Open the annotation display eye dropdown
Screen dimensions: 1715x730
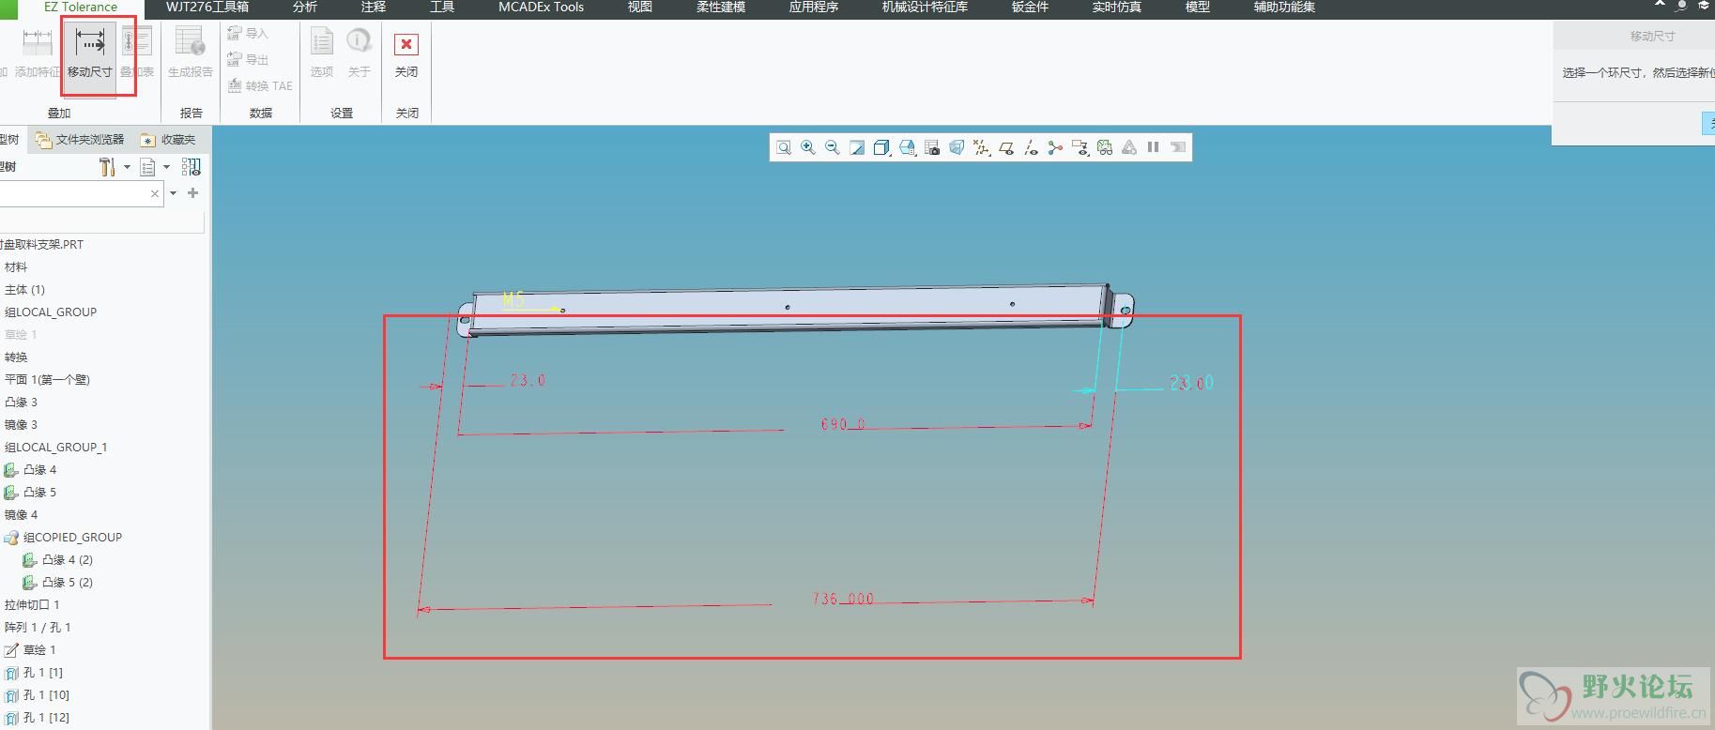[x=1080, y=147]
